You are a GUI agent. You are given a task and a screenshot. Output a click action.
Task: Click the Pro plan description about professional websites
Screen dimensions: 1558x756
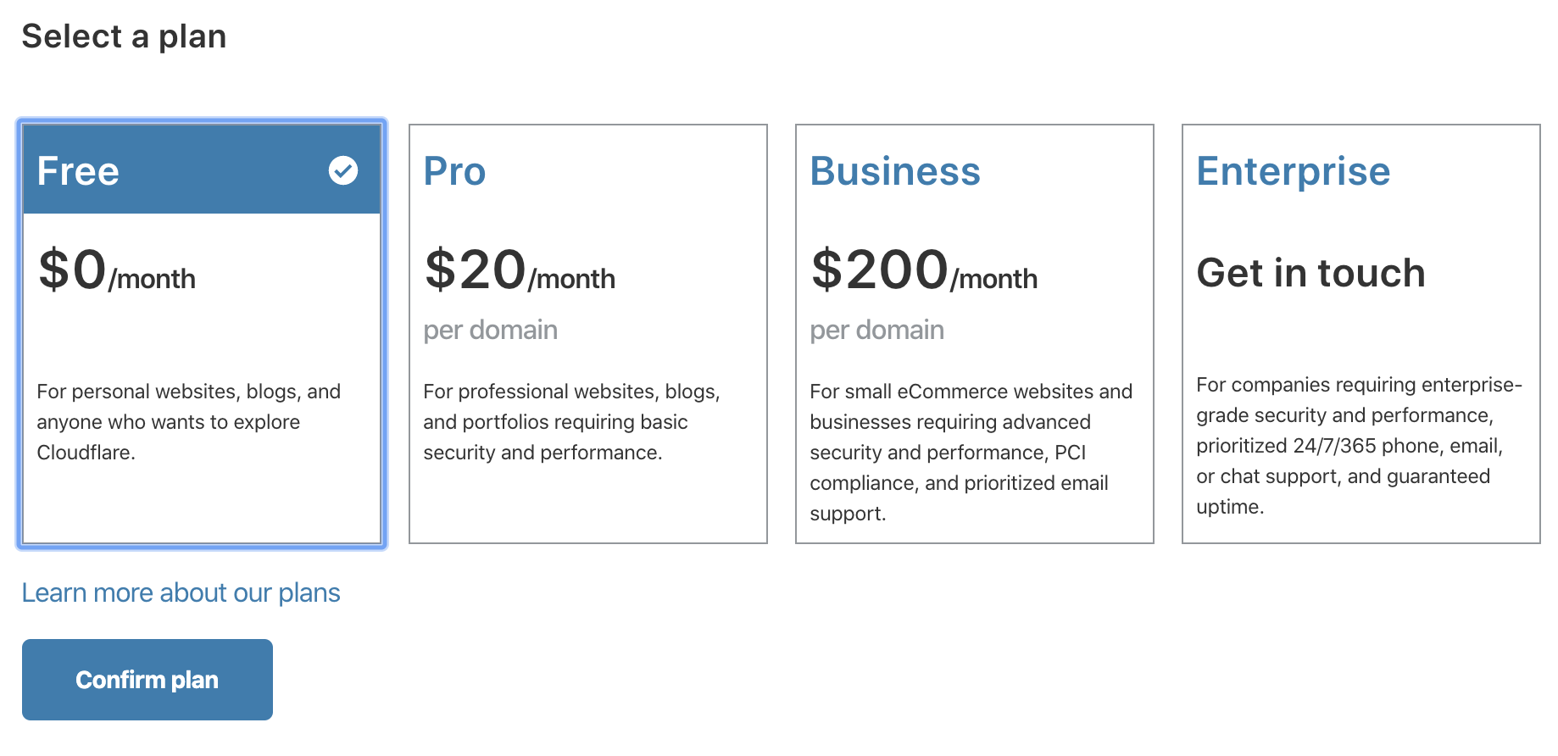571,422
